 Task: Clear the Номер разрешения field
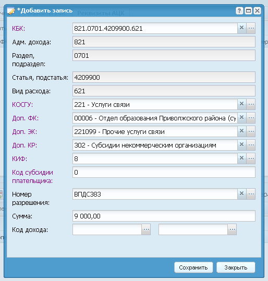click(241, 194)
